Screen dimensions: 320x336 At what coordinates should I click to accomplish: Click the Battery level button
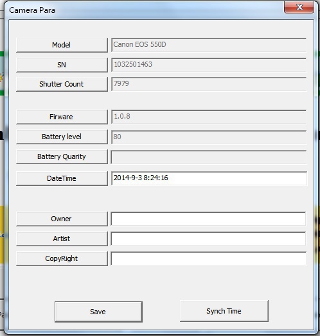[62, 137]
